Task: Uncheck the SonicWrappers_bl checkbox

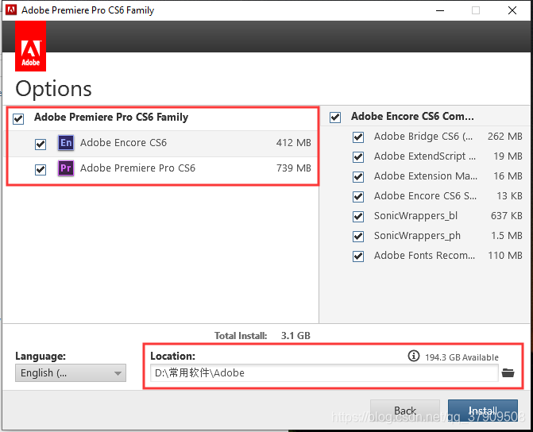Action: click(x=358, y=217)
